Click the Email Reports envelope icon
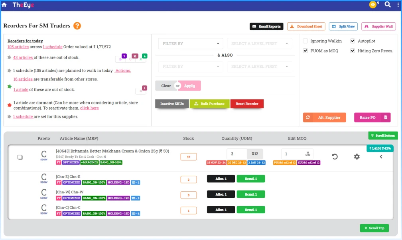 tap(254, 26)
